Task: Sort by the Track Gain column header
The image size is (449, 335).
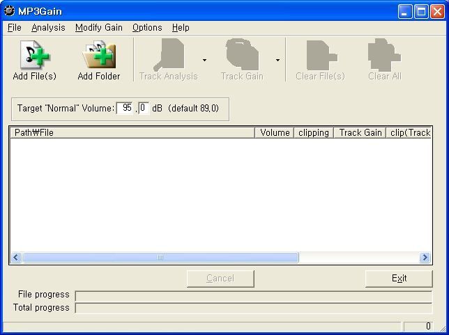Action: click(x=360, y=133)
